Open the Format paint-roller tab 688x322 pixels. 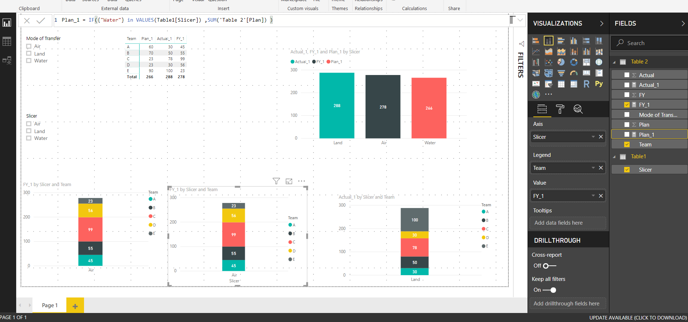[560, 109]
